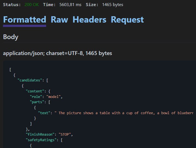196x148 pixels.
Task: Click the text value about the picture
Action: 124,113
